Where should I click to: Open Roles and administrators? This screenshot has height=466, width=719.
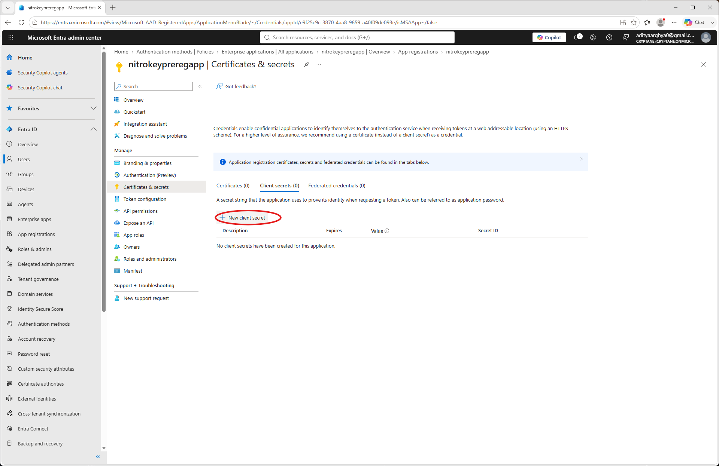(150, 259)
